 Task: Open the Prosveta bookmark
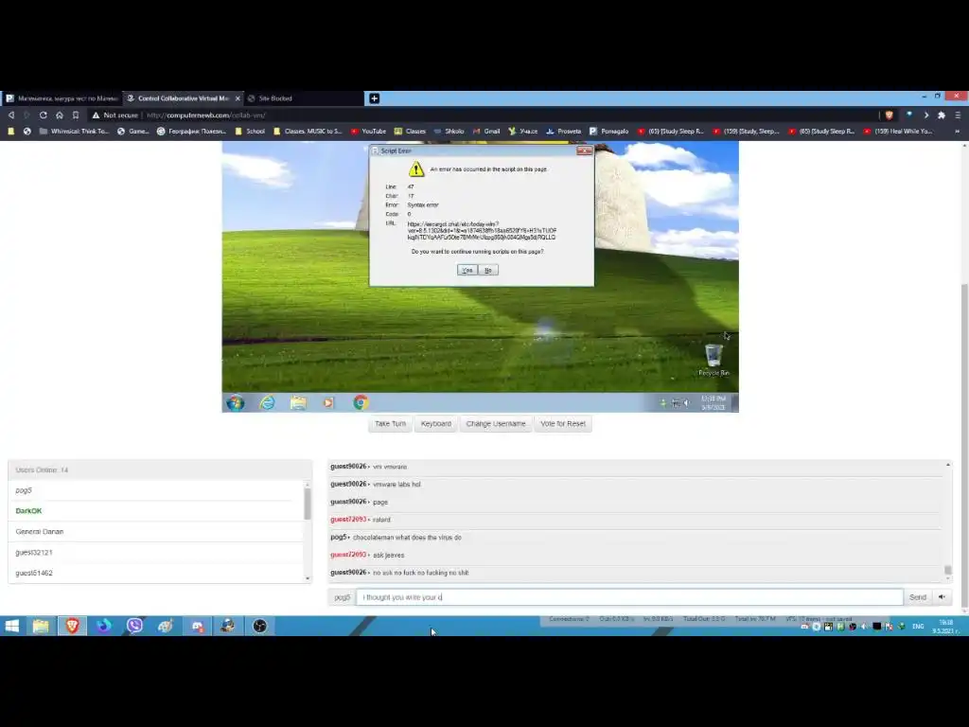564,131
